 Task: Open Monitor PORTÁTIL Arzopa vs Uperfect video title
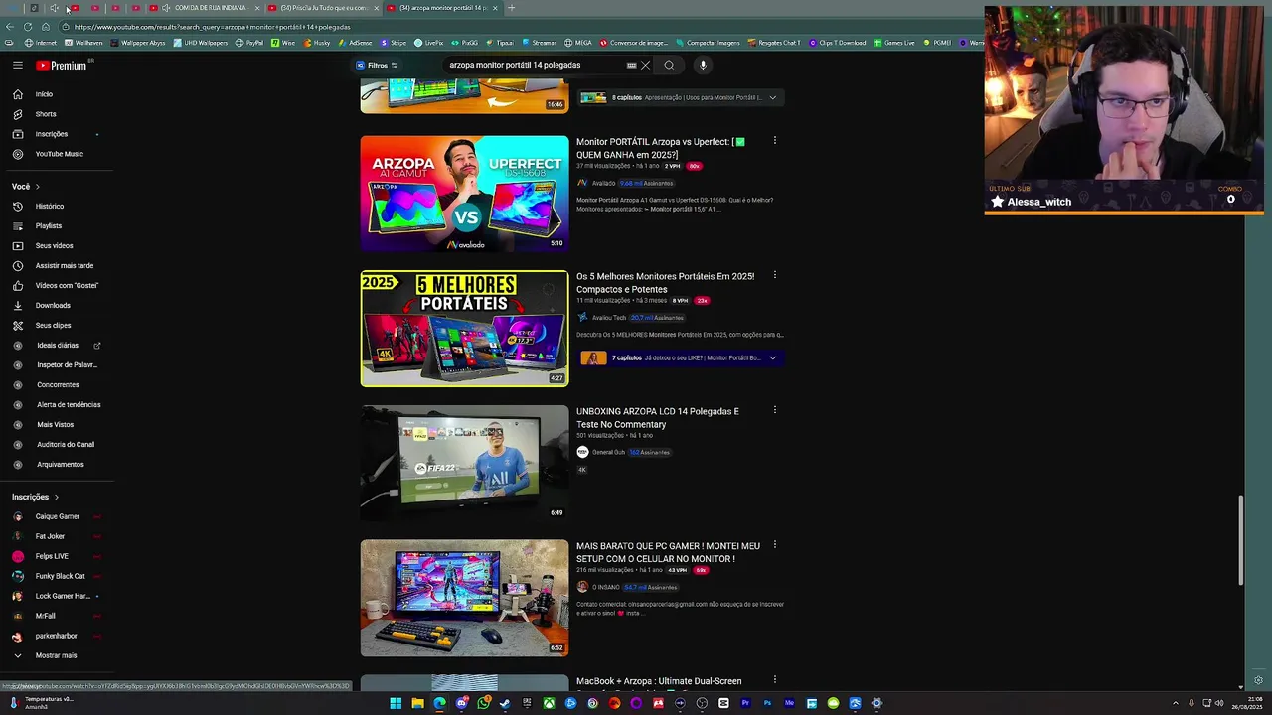coord(661,148)
